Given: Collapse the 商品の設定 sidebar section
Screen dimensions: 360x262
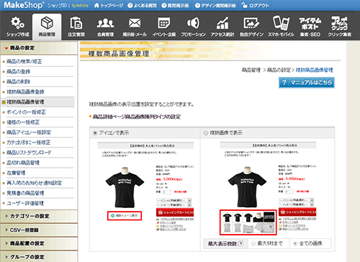Looking at the screenshot, I should (x=39, y=48).
